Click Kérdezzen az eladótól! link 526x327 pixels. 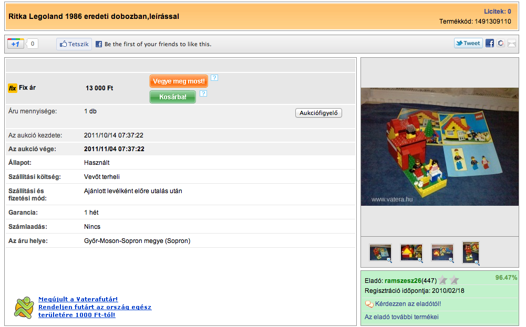pyautogui.click(x=408, y=304)
